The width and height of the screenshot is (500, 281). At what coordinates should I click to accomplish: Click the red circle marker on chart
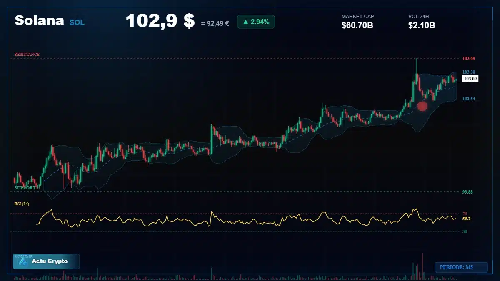tap(422, 106)
